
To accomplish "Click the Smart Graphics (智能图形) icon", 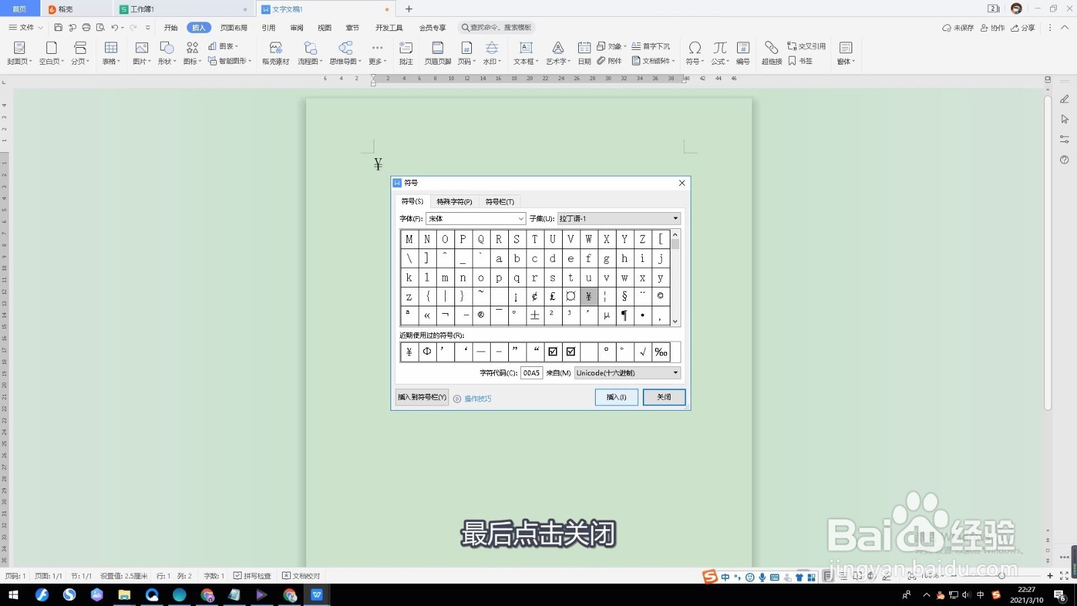I will (x=230, y=61).
